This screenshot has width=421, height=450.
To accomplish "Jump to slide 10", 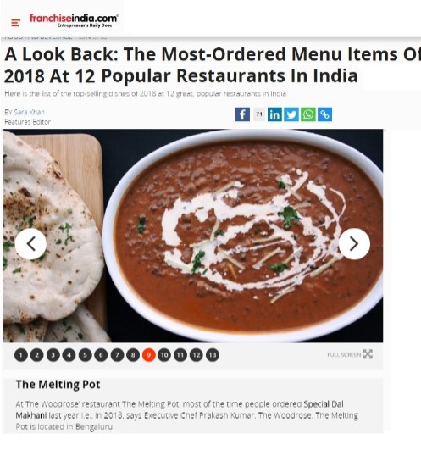I will [x=164, y=355].
